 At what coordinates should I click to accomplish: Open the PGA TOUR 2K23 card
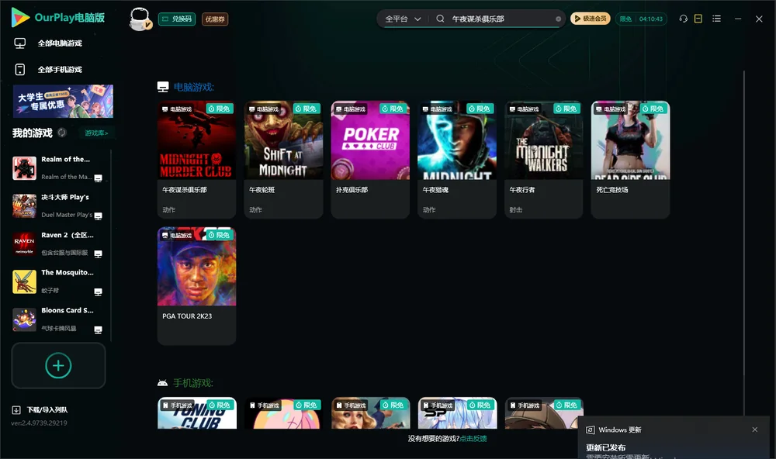pos(196,286)
